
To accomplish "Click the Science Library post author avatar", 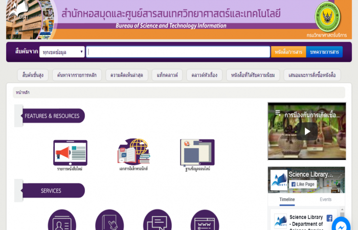I will 280,221.
